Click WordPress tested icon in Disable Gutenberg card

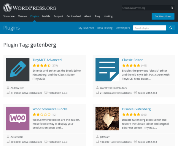[x=135, y=142]
